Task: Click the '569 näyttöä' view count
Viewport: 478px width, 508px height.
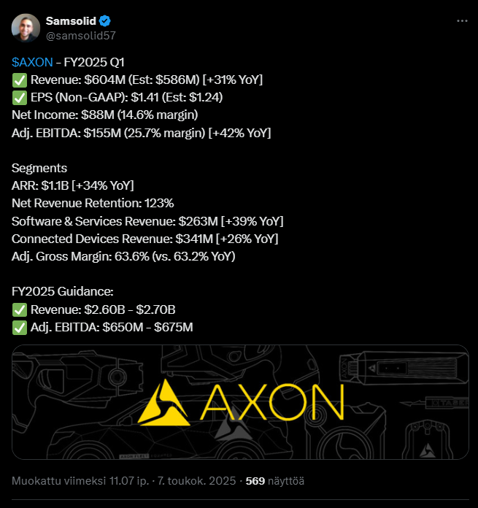Action: click(274, 481)
